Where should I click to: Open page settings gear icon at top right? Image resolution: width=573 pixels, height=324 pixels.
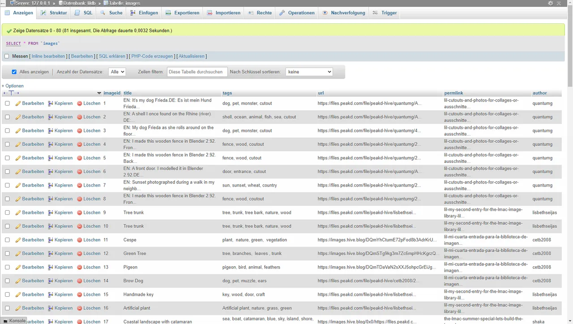(x=551, y=3)
